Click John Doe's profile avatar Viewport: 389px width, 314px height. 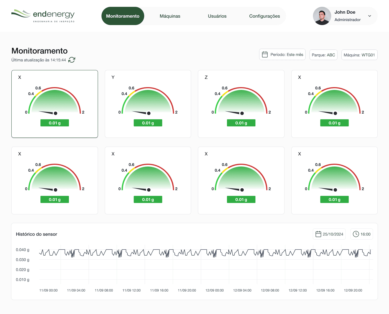[x=322, y=16]
